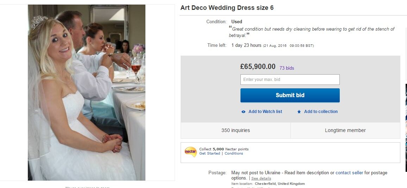The height and width of the screenshot is (188, 407).
Task: Focus the Enter your max bid field
Action: (x=290, y=80)
